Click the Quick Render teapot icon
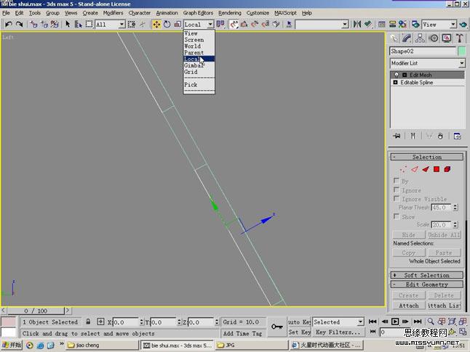Image resolution: width=470 pixels, height=352 pixels. (463, 24)
